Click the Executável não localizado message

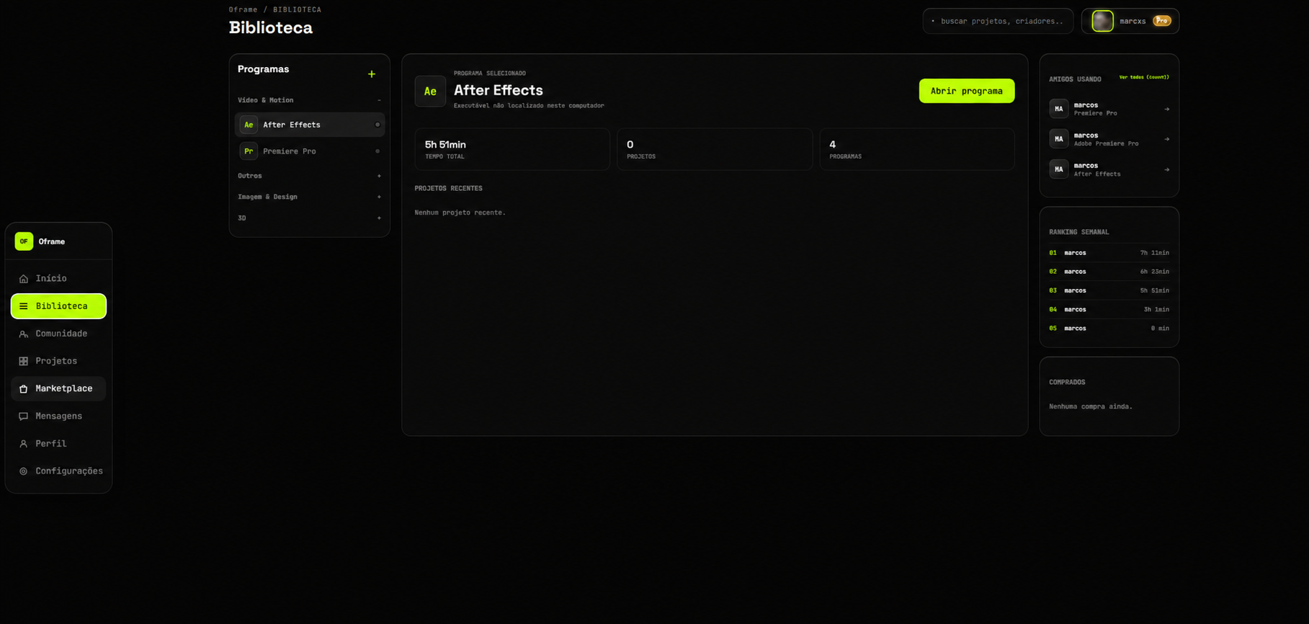[x=529, y=106]
